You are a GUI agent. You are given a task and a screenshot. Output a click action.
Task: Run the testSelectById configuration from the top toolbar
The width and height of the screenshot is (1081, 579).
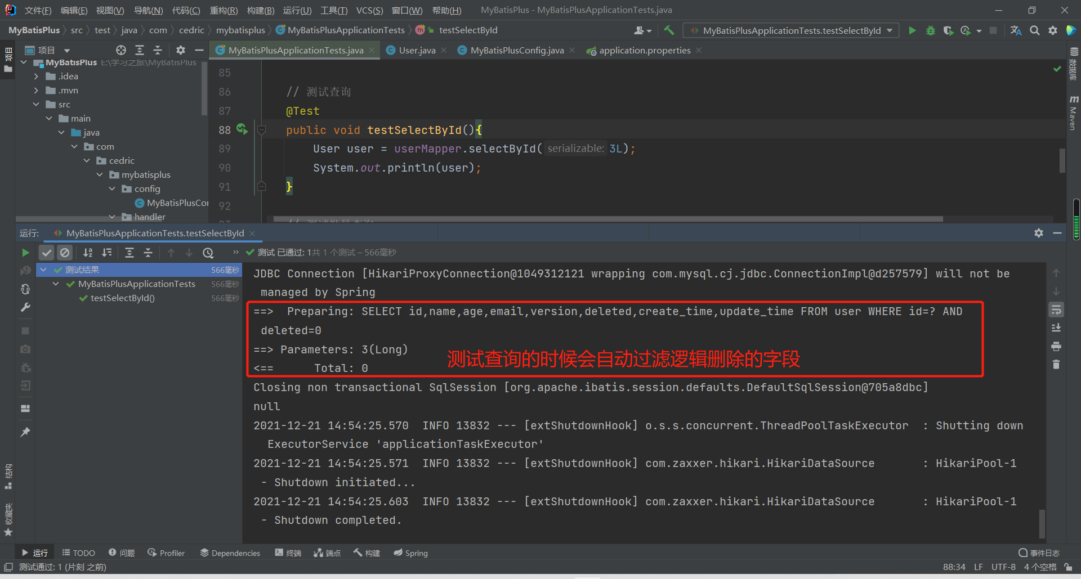tap(912, 30)
